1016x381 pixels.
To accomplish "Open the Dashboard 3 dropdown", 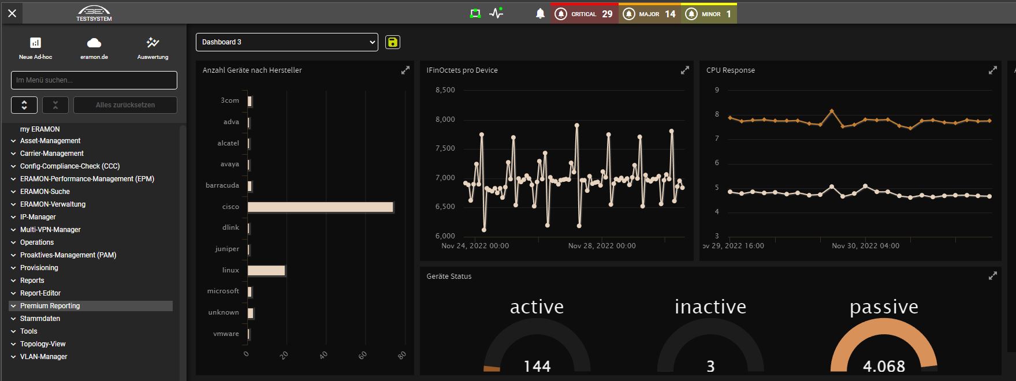I will pos(286,42).
